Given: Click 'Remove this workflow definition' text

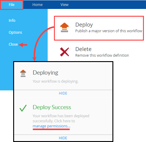Looking at the screenshot, I should [102, 55].
